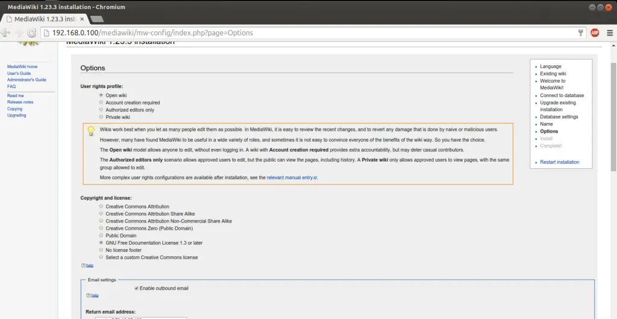This screenshot has width=617, height=319.
Task: Toggle Enable outbound email checkbox
Action: 137,288
